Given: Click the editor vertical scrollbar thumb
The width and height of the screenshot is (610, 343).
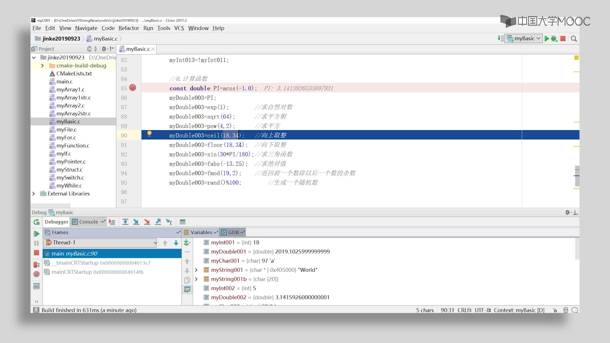Looking at the screenshot, I should [577, 176].
